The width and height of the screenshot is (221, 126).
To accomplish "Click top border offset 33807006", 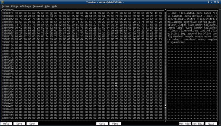I will click(8, 10).
